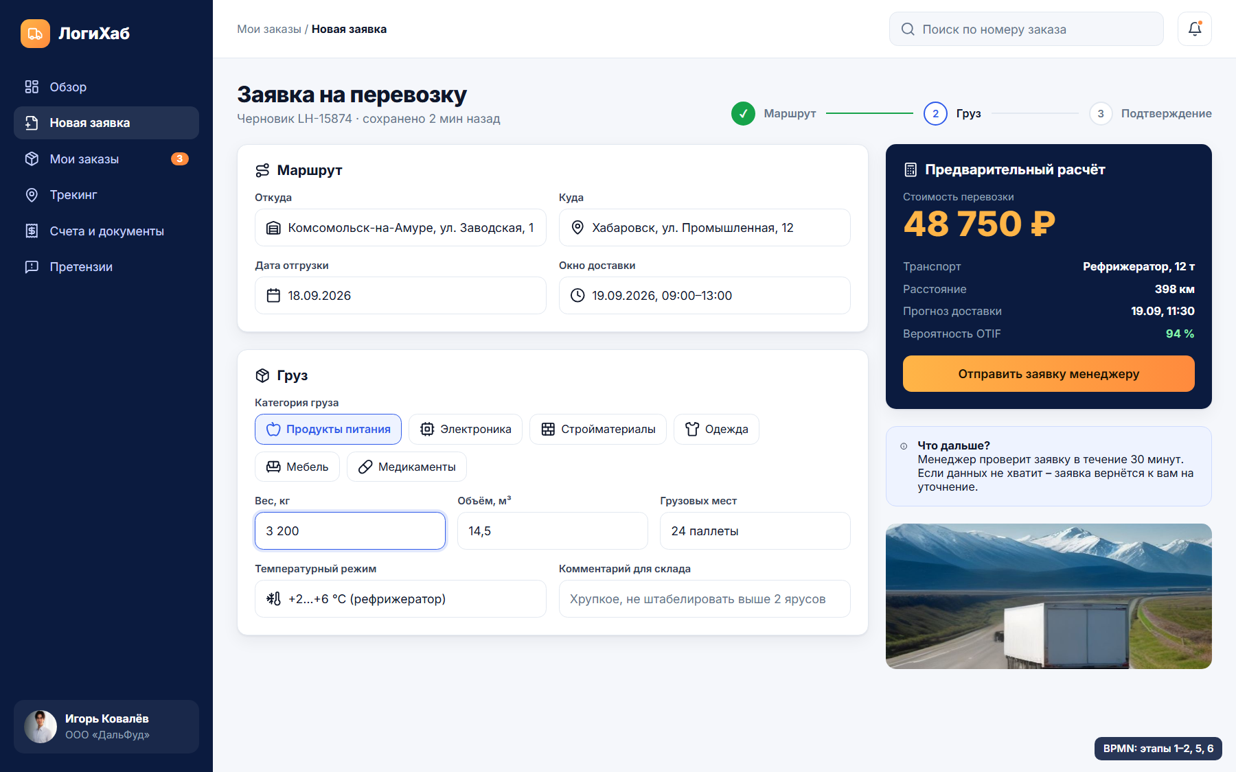
Task: Click Комментарий для склада field
Action: coord(705,599)
